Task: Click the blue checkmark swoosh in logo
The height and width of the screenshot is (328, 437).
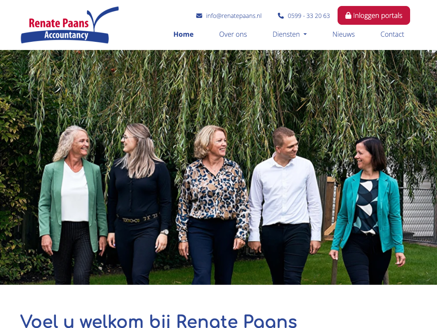Action: (x=102, y=18)
